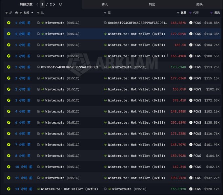Click Hot Wallet sender logo in 165.017K row

point(38,189)
